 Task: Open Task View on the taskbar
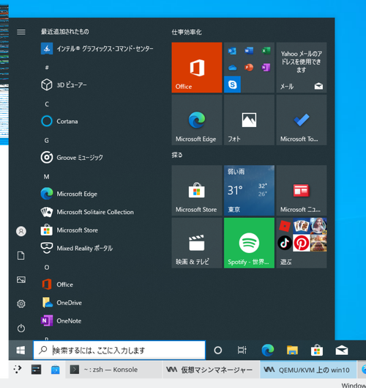pyautogui.click(x=242, y=350)
